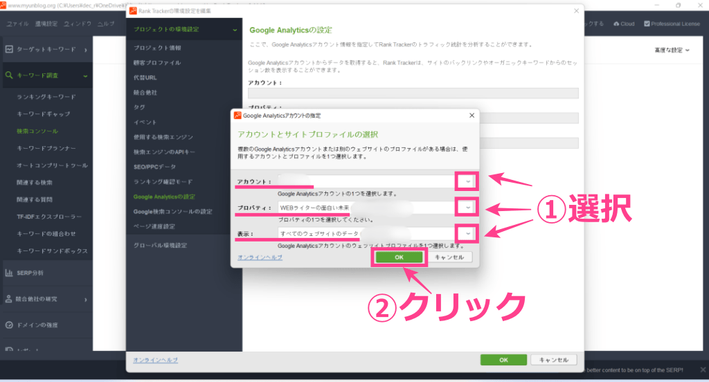Open 関連する質問 in main sidebar
Viewport: 709px width, 382px height.
pos(35,199)
